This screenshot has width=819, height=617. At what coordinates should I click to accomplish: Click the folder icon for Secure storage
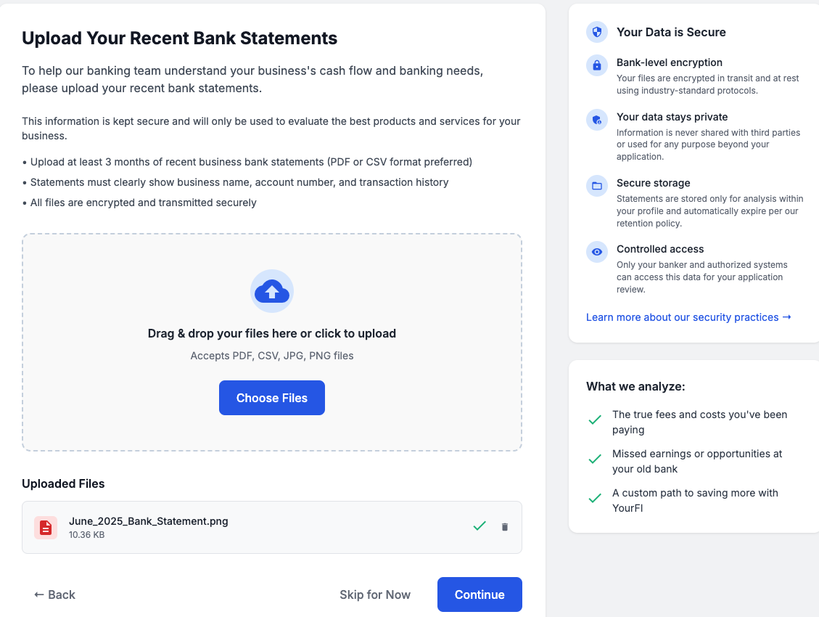click(597, 186)
